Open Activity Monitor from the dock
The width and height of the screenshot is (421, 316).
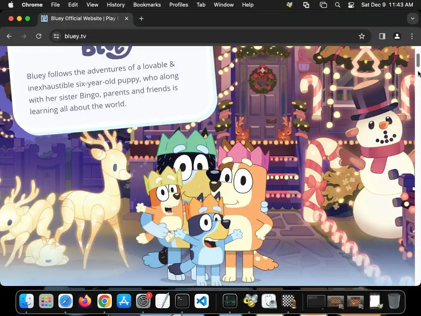click(x=230, y=301)
